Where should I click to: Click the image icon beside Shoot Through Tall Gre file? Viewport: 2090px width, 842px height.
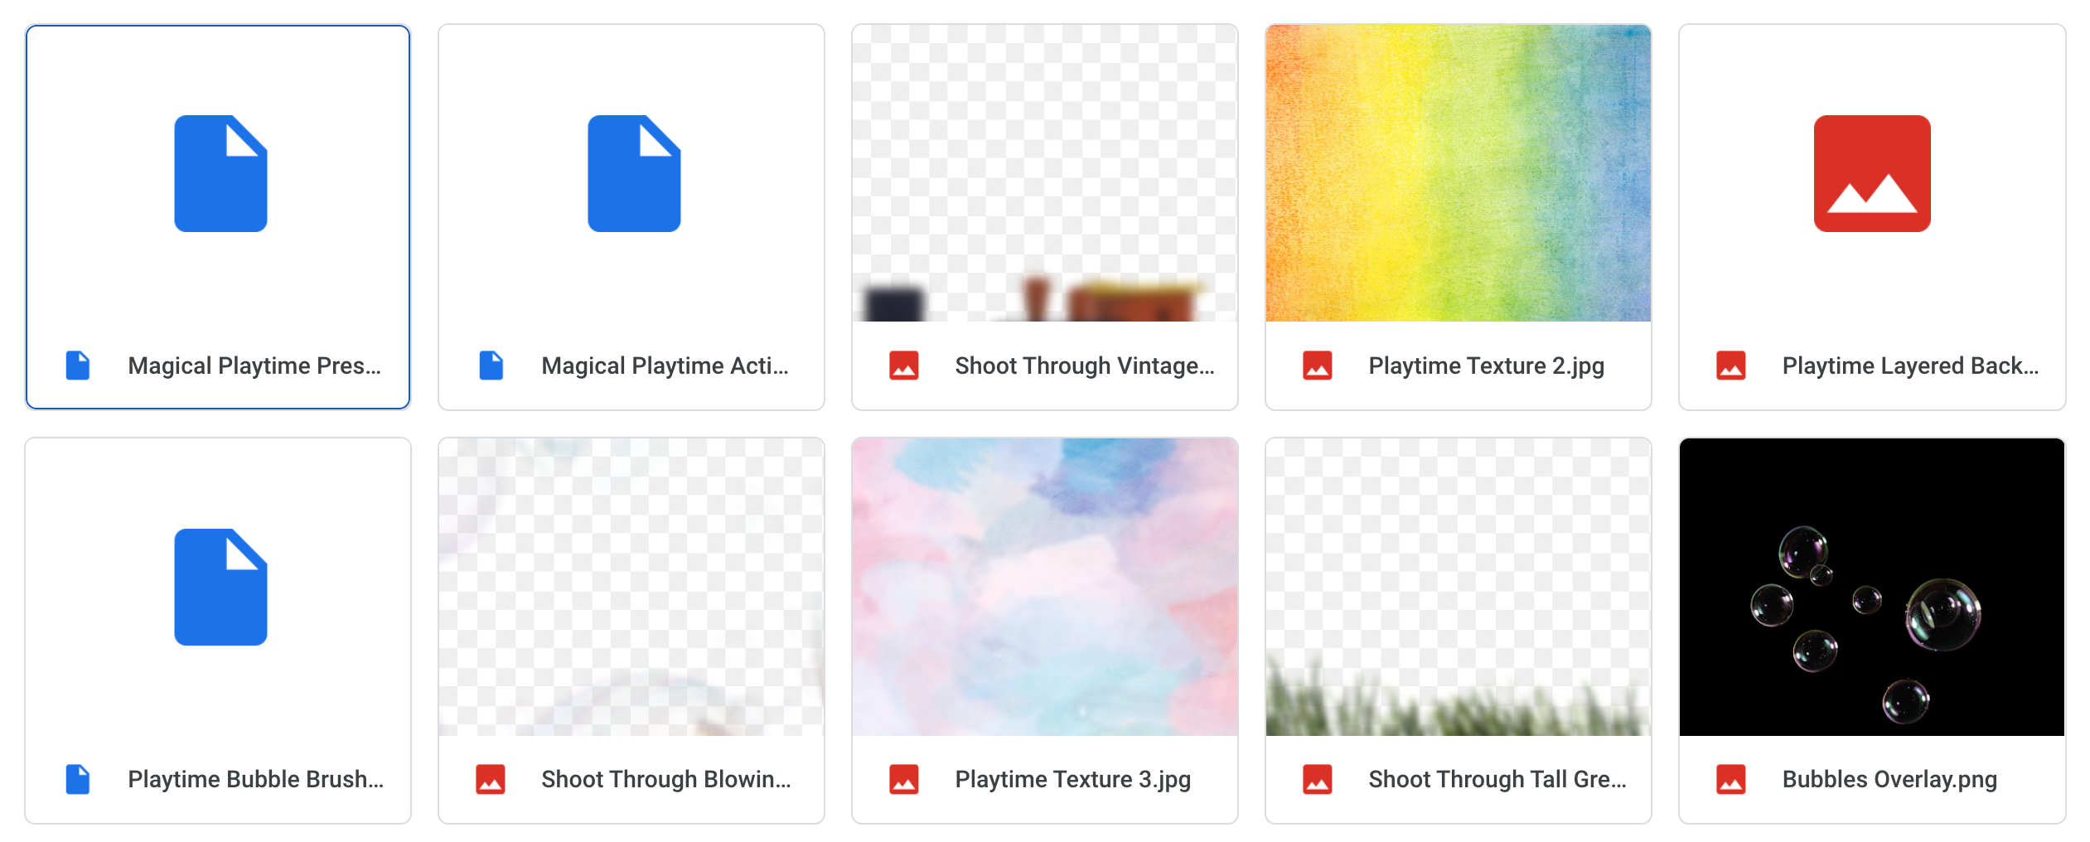coord(1318,779)
